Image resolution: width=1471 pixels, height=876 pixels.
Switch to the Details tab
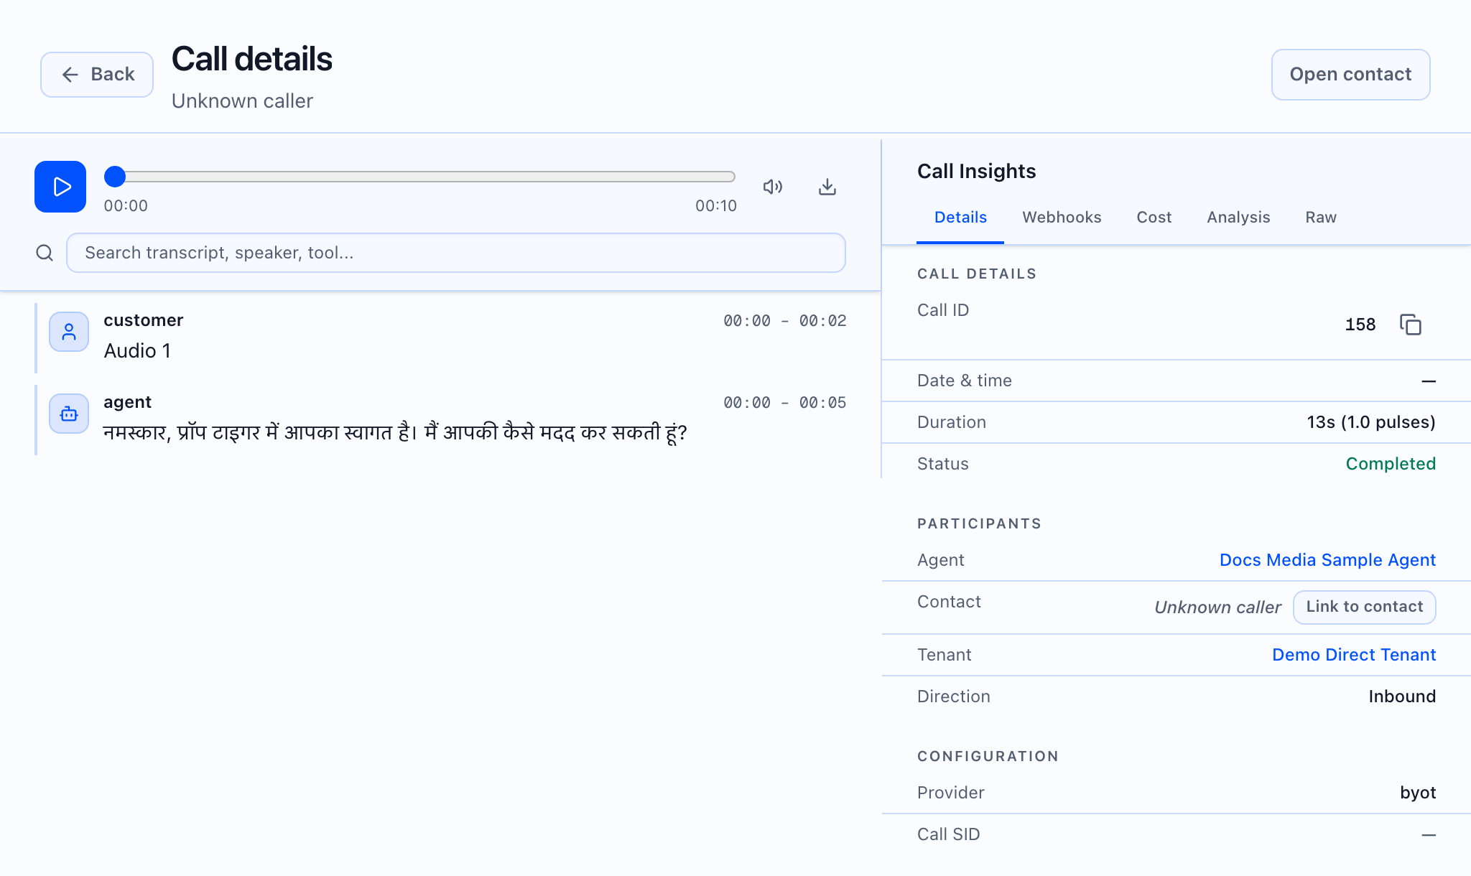(960, 218)
